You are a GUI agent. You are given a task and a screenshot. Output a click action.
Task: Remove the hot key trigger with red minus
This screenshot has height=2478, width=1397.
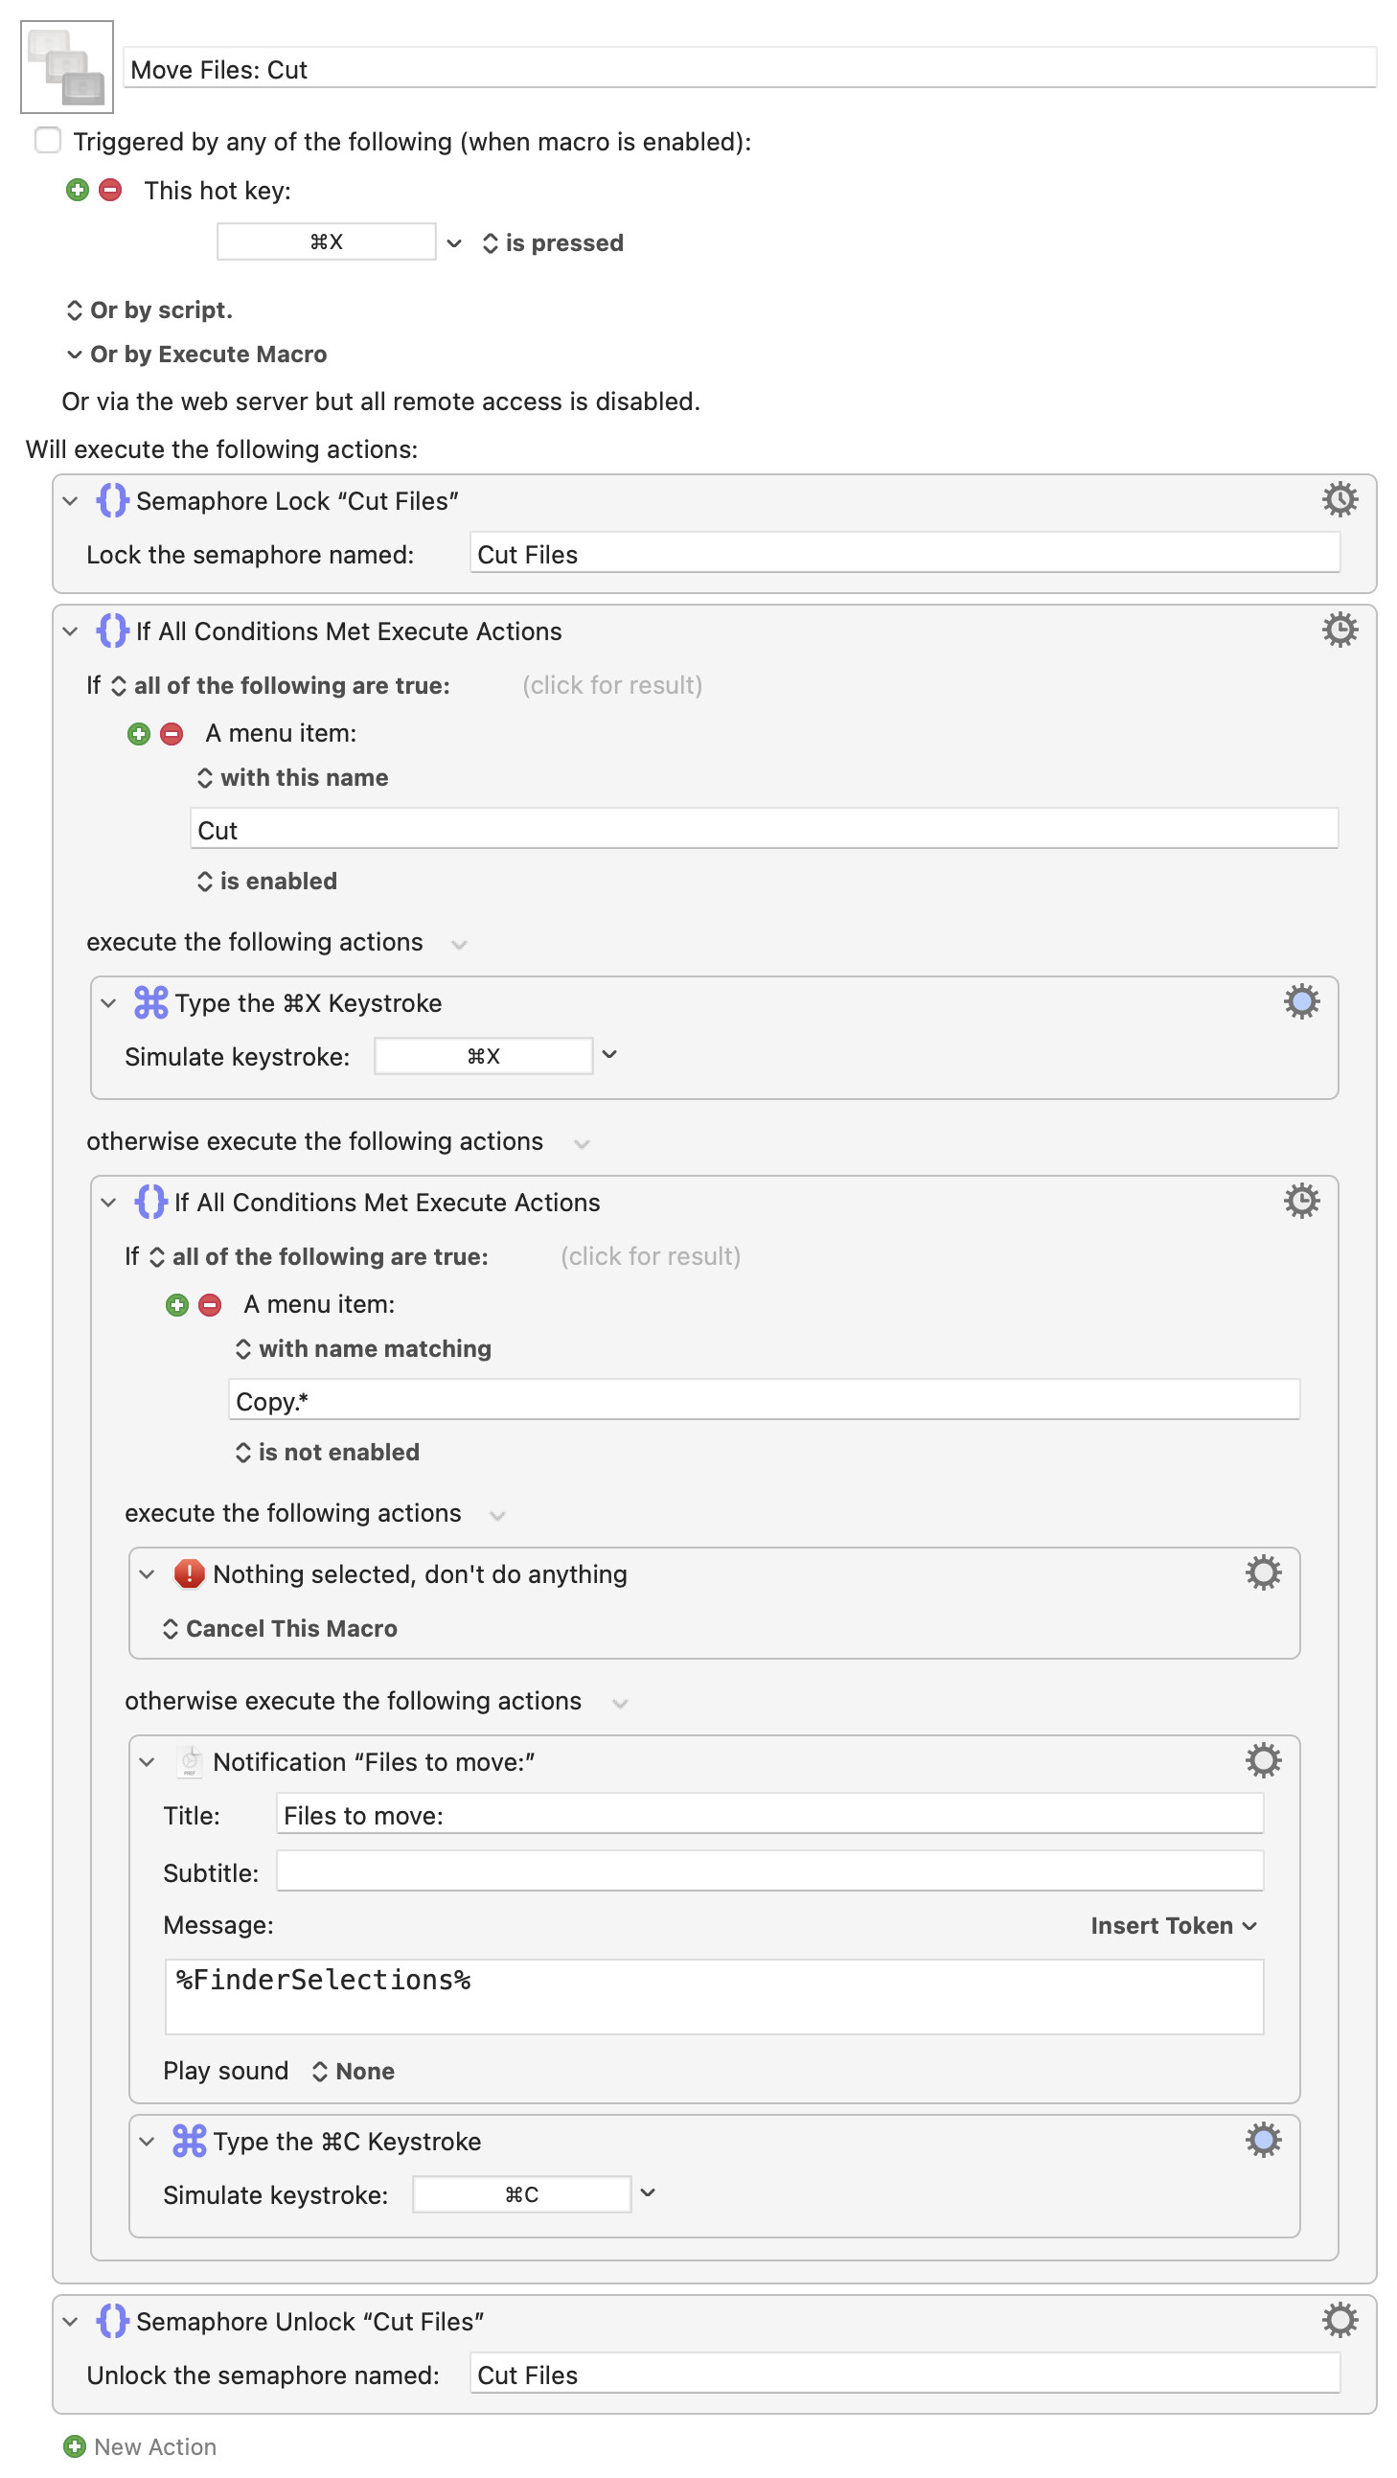point(110,190)
